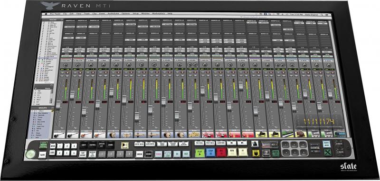Click the bottom-right pad of six-button grid

click(304, 152)
